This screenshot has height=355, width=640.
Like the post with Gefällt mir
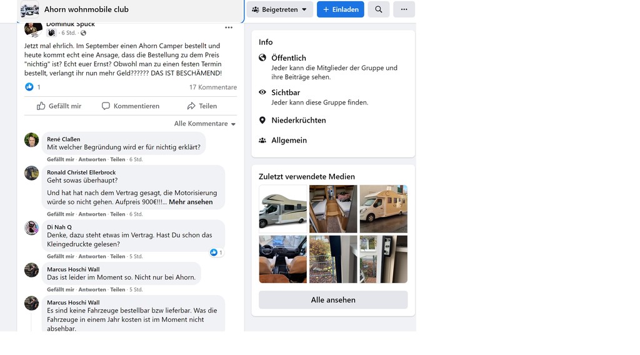coord(59,106)
